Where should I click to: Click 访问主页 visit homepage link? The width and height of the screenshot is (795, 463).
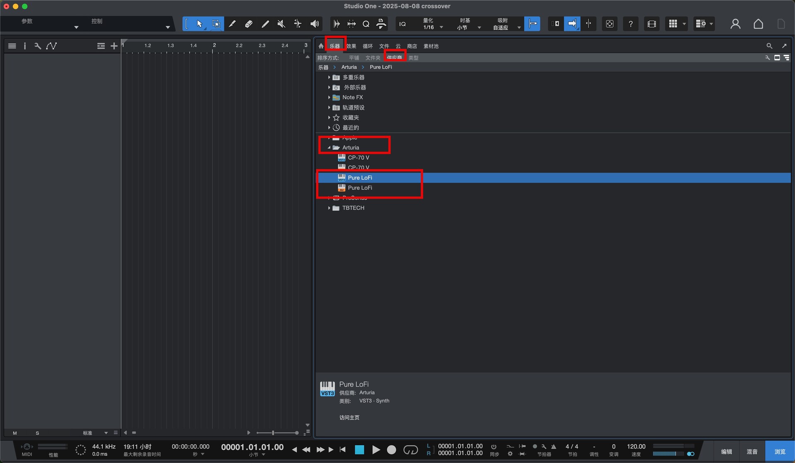(x=349, y=417)
